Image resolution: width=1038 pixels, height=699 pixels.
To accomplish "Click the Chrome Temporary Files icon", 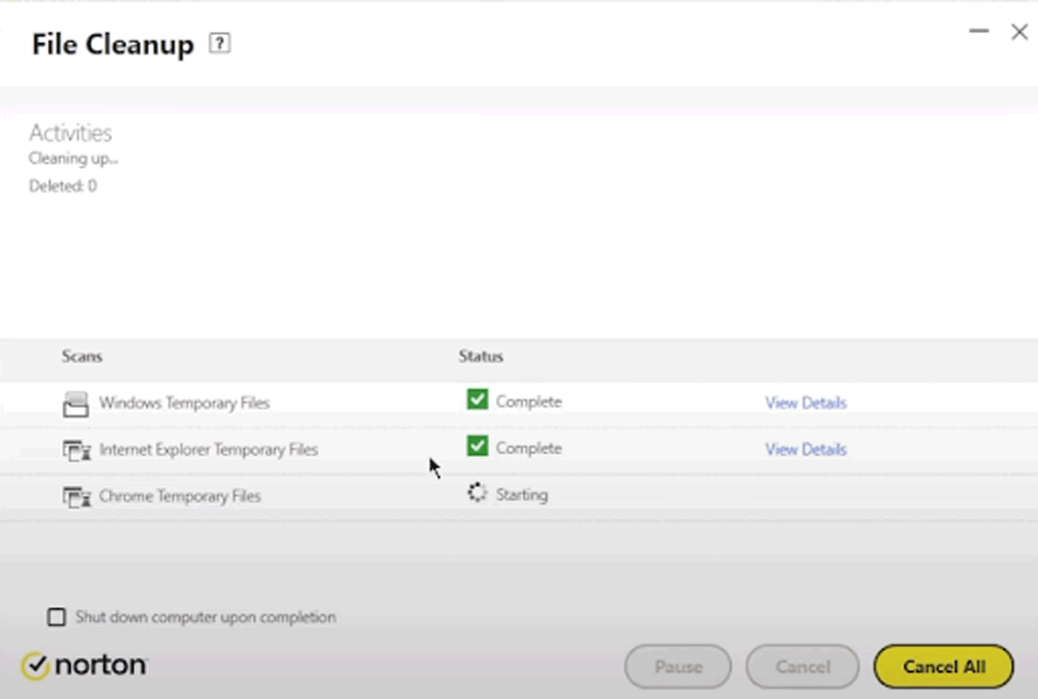I will coord(77,497).
